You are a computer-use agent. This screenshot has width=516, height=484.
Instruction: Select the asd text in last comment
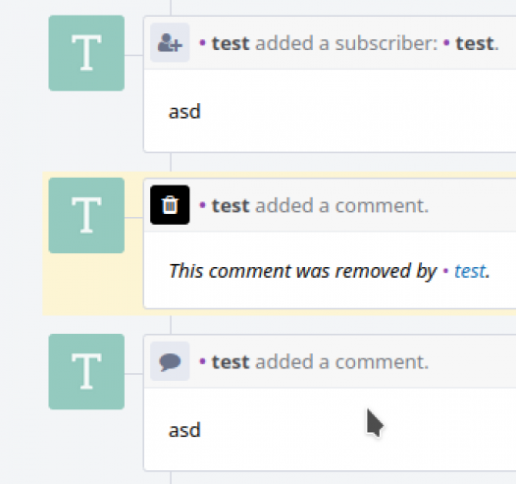[184, 430]
